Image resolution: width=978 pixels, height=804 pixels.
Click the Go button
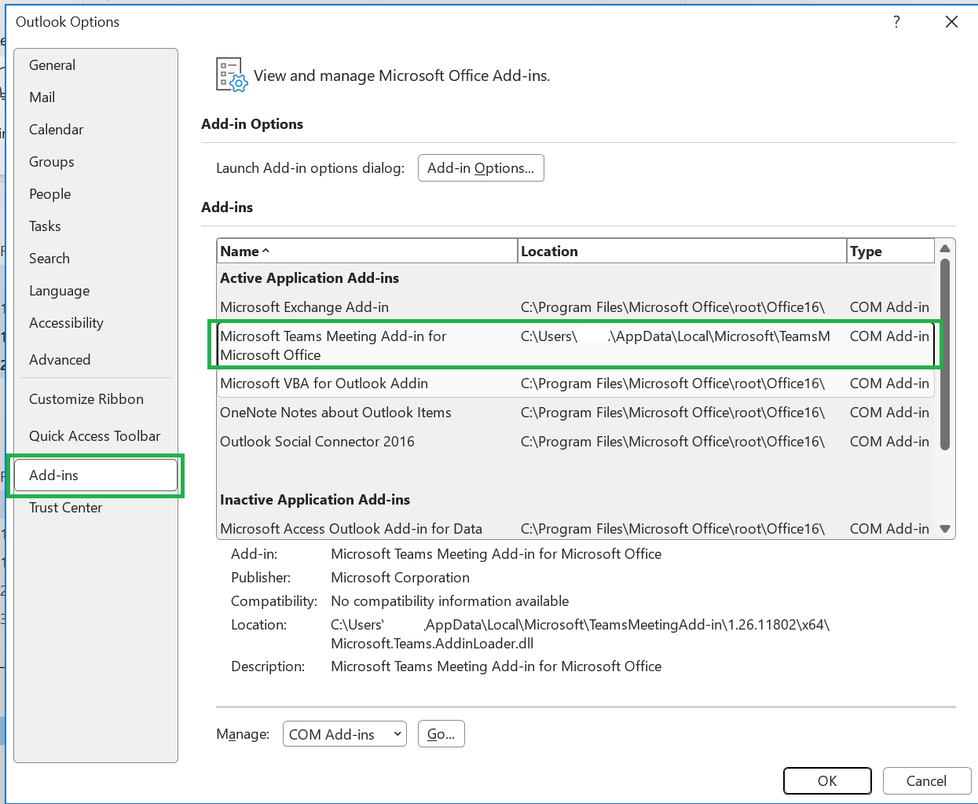pos(441,734)
